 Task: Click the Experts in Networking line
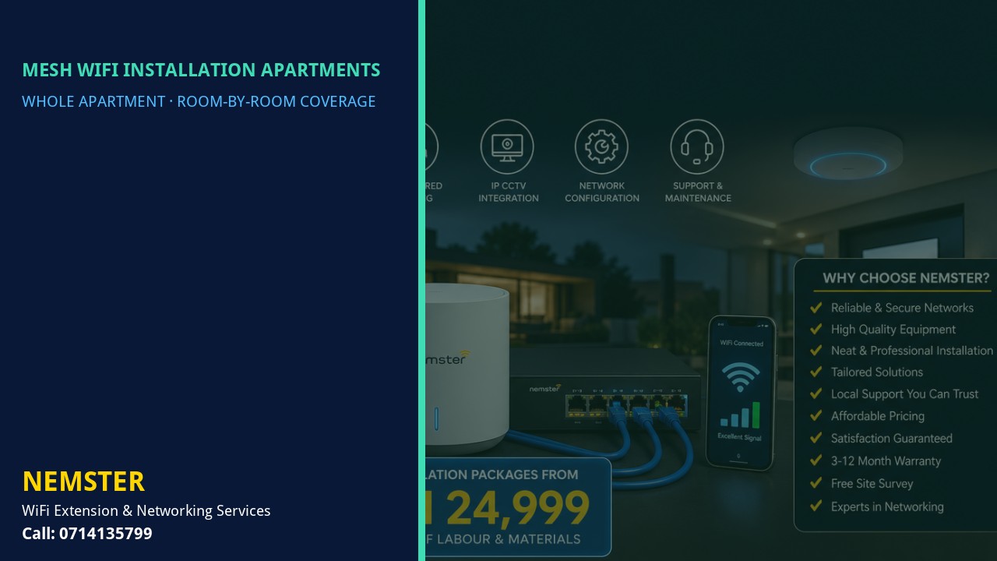pos(886,506)
